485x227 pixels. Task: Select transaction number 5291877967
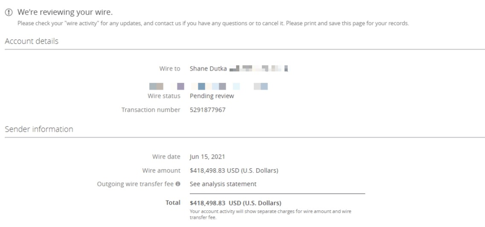[x=207, y=110]
